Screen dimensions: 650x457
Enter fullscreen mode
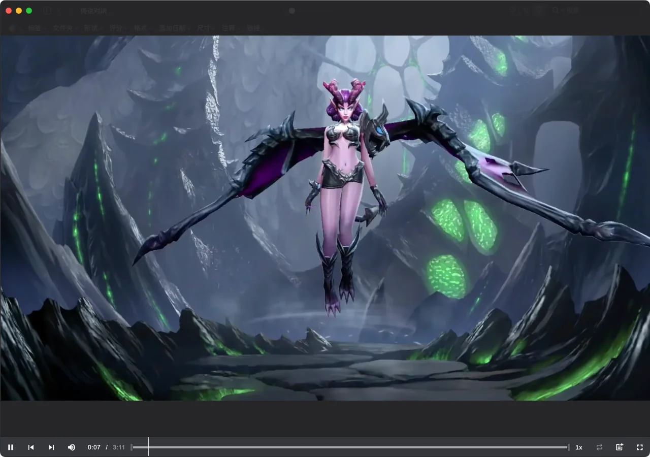[x=640, y=447]
